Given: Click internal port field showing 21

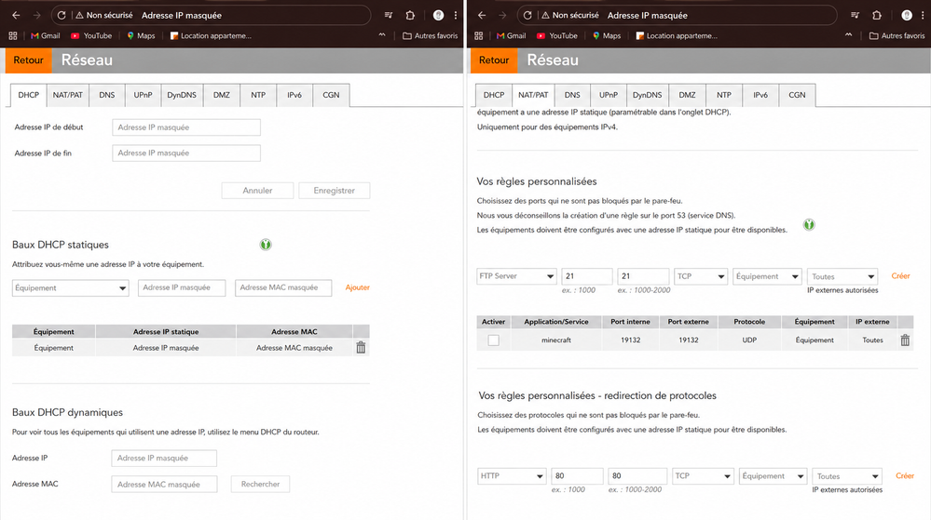Looking at the screenshot, I should [x=586, y=276].
